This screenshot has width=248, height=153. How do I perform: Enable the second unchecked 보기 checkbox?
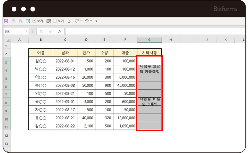pyautogui.click(x=55, y=21)
